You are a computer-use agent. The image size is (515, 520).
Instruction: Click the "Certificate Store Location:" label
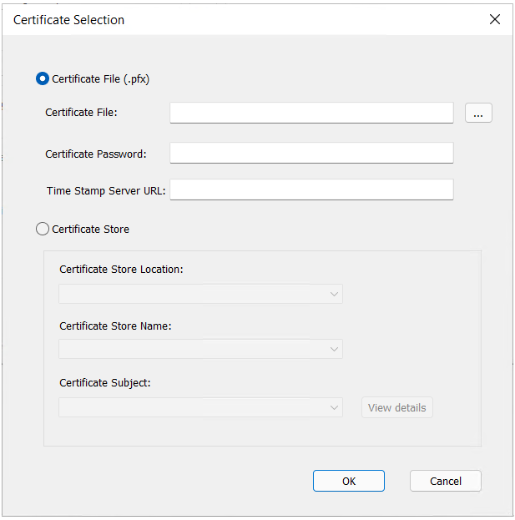pyautogui.click(x=122, y=270)
